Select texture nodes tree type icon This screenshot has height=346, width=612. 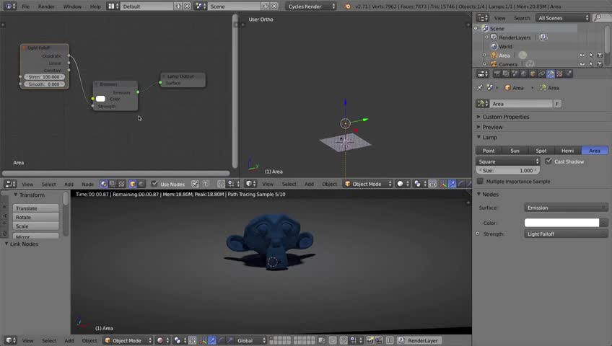tap(121, 184)
